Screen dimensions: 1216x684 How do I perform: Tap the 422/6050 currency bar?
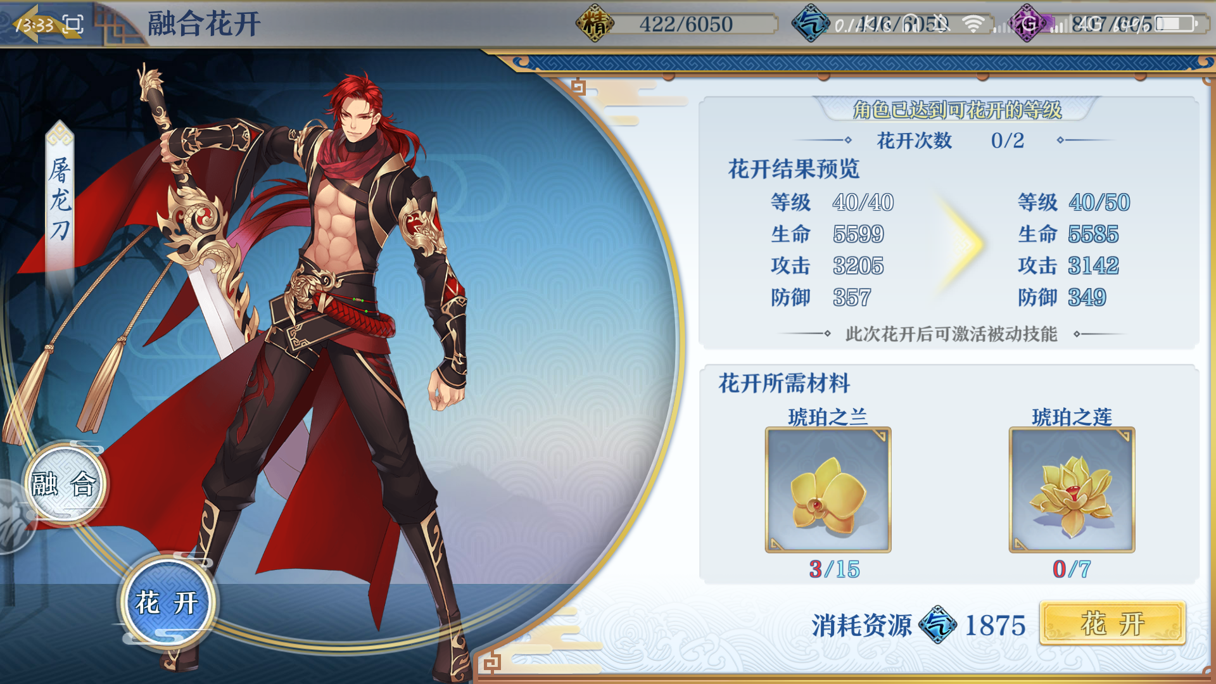(x=686, y=24)
